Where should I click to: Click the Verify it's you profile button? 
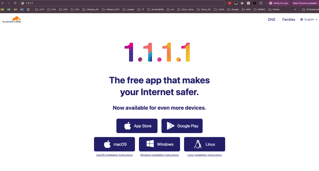(279, 3)
